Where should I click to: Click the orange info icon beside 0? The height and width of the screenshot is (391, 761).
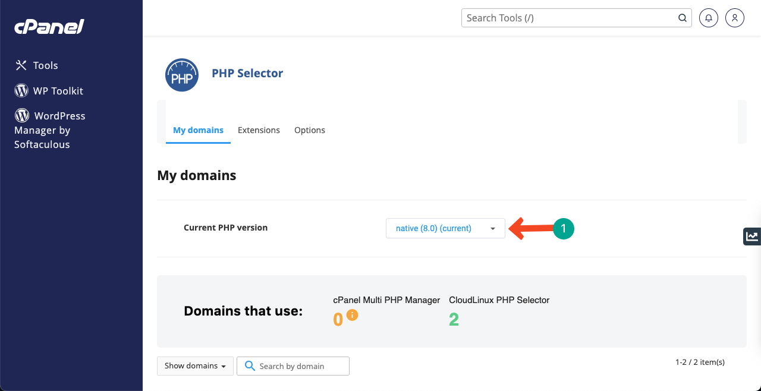[x=352, y=316]
